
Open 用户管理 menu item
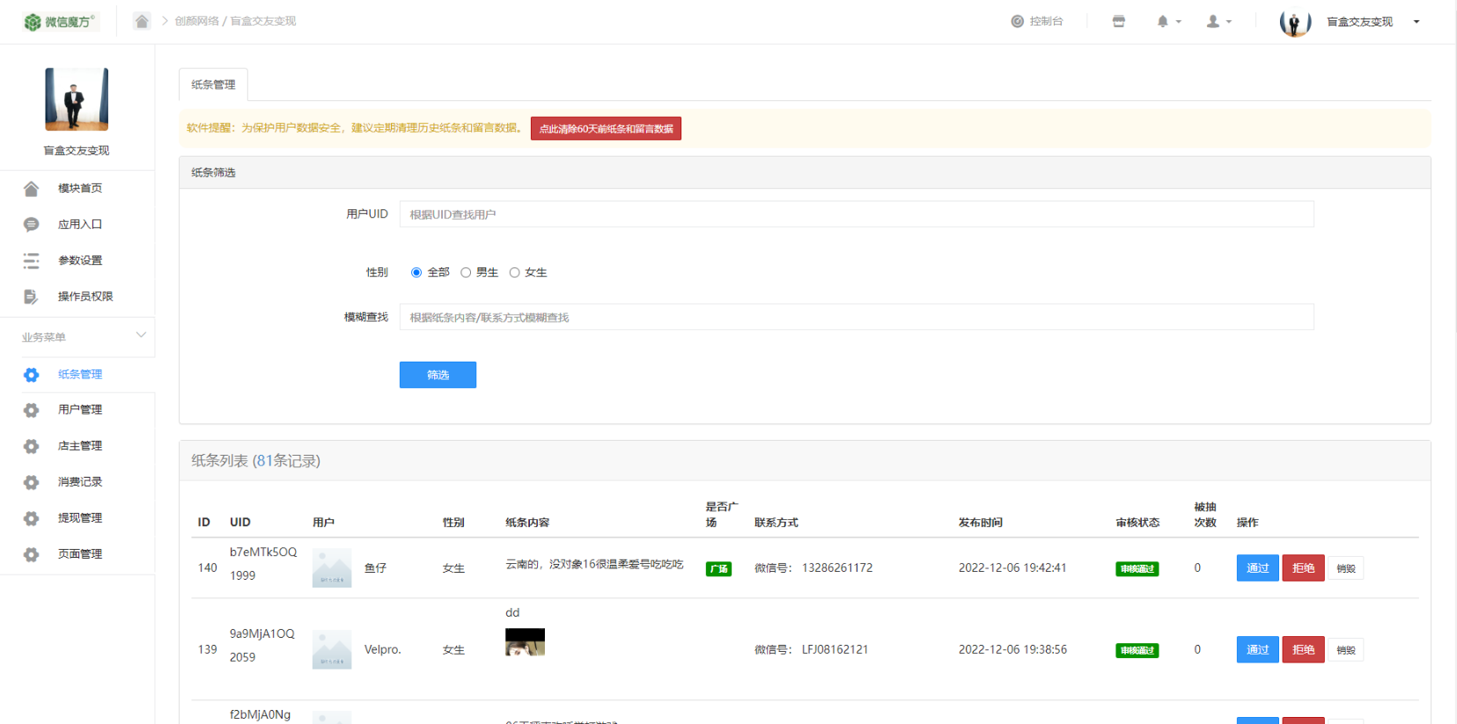click(79, 410)
